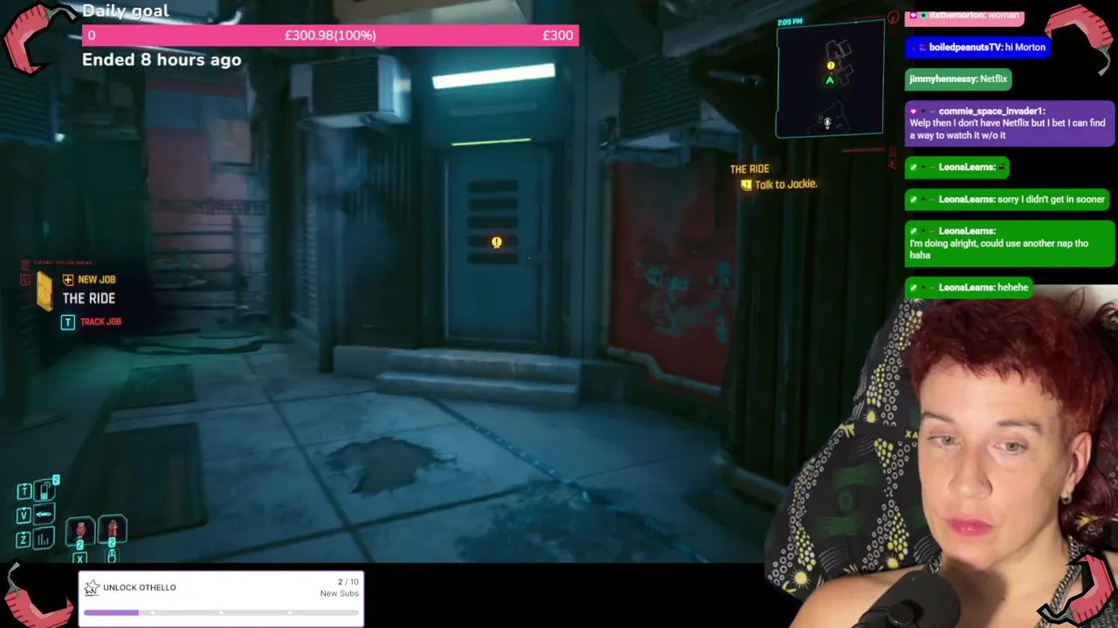Screen dimensions: 1118x628
Task: Click the UNLOCK OTHELLO goal title
Action: [x=140, y=588]
